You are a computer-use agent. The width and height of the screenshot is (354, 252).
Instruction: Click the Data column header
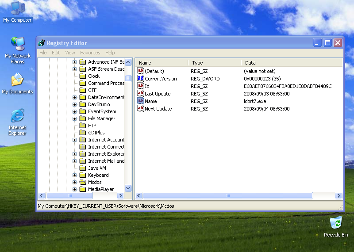(x=292, y=63)
